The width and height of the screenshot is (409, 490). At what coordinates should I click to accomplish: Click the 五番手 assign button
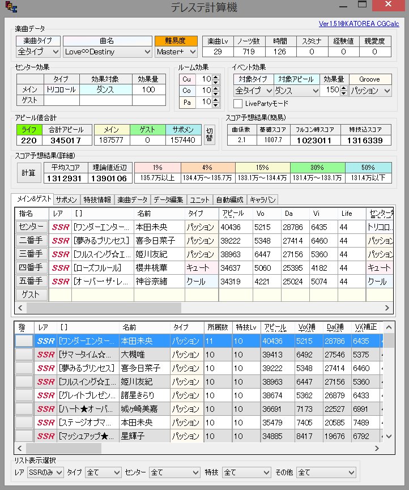point(32,281)
